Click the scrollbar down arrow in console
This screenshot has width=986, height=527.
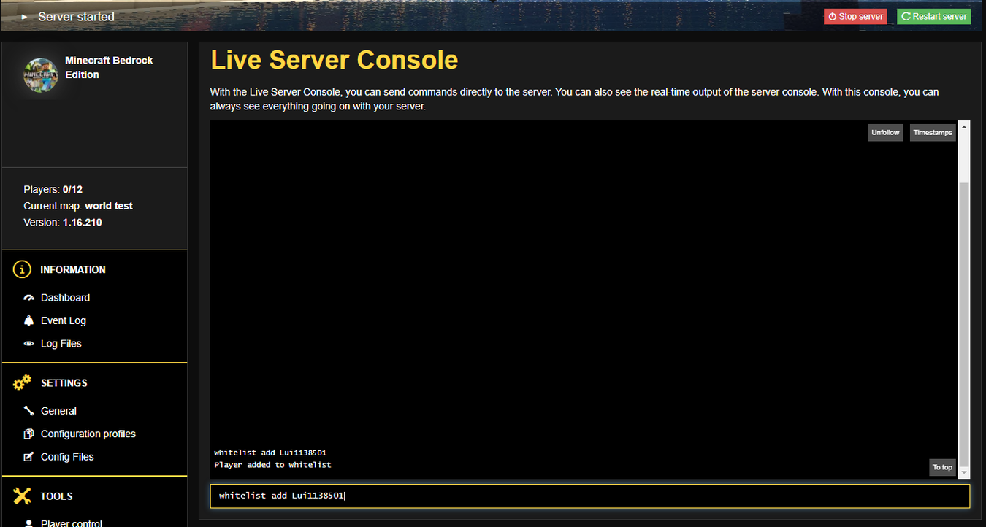963,472
